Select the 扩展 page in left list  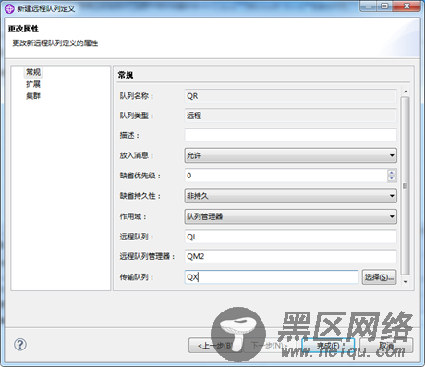point(33,84)
